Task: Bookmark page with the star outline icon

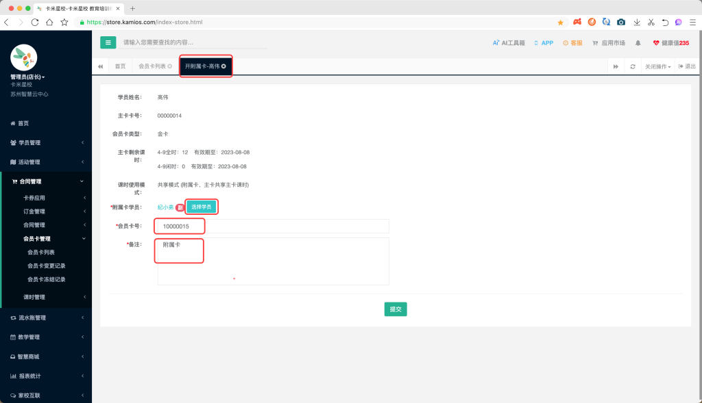Action: [x=64, y=22]
